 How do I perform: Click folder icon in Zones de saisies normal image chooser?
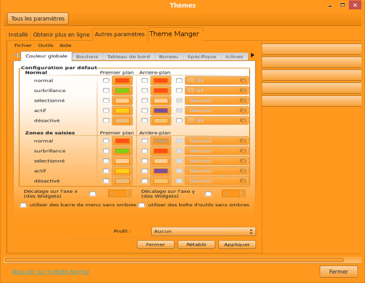242,141
